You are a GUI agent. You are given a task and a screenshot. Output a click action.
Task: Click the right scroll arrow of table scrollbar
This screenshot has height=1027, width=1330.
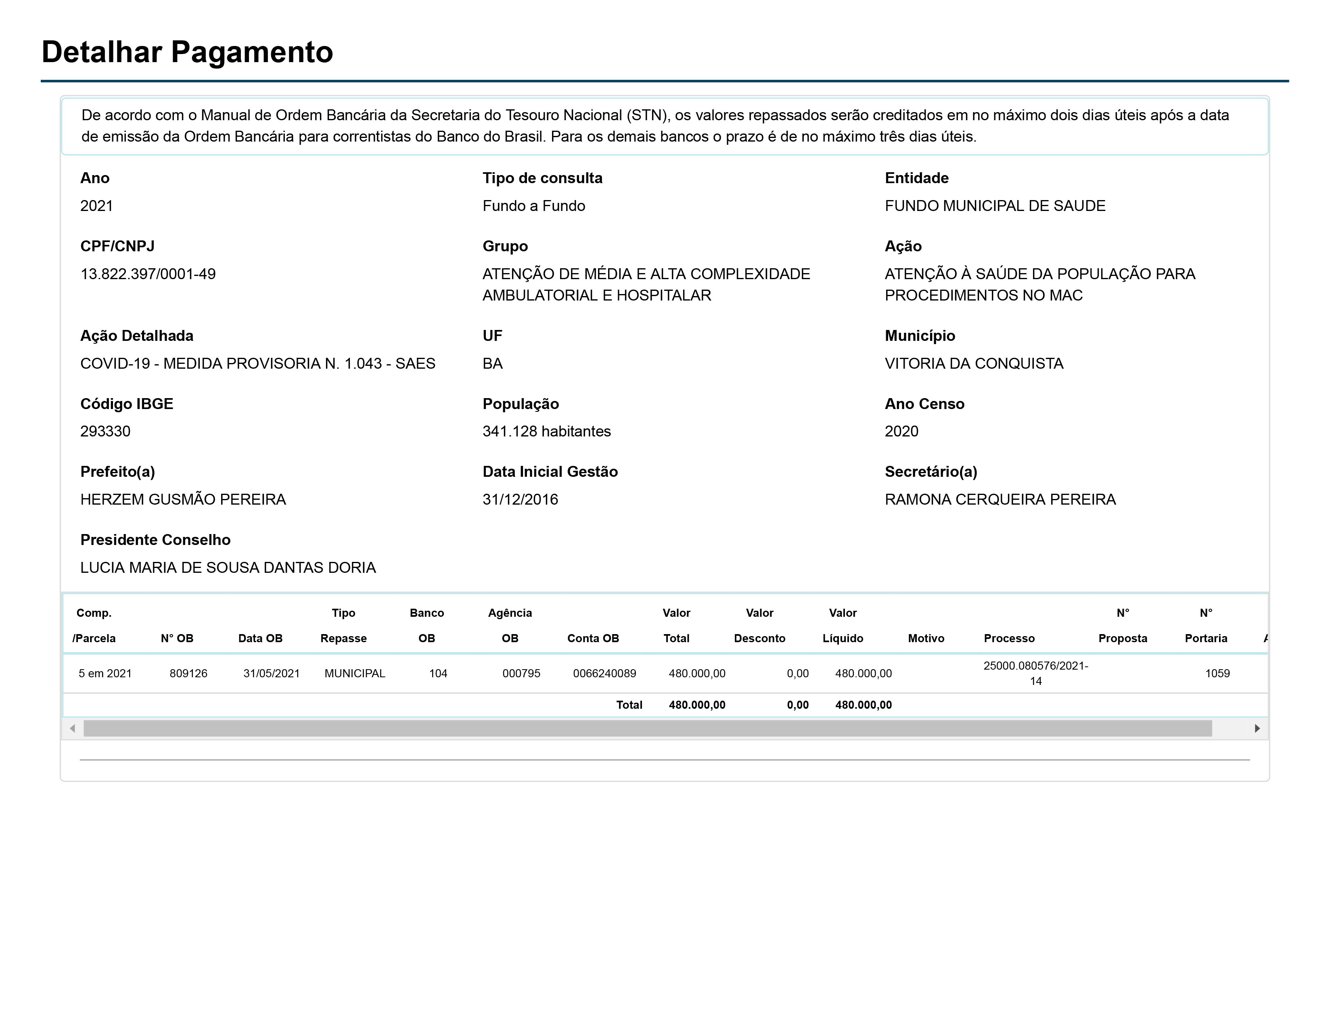click(1257, 728)
